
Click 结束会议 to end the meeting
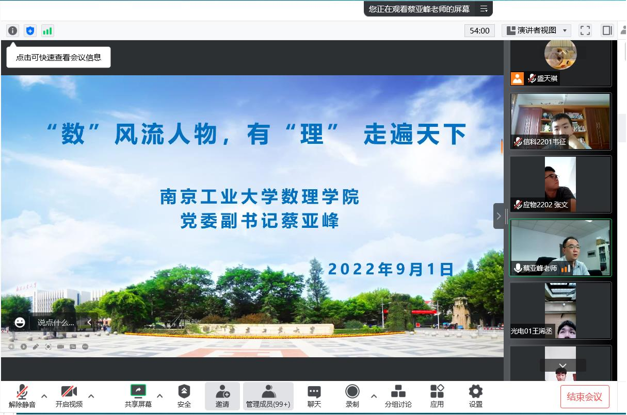584,396
